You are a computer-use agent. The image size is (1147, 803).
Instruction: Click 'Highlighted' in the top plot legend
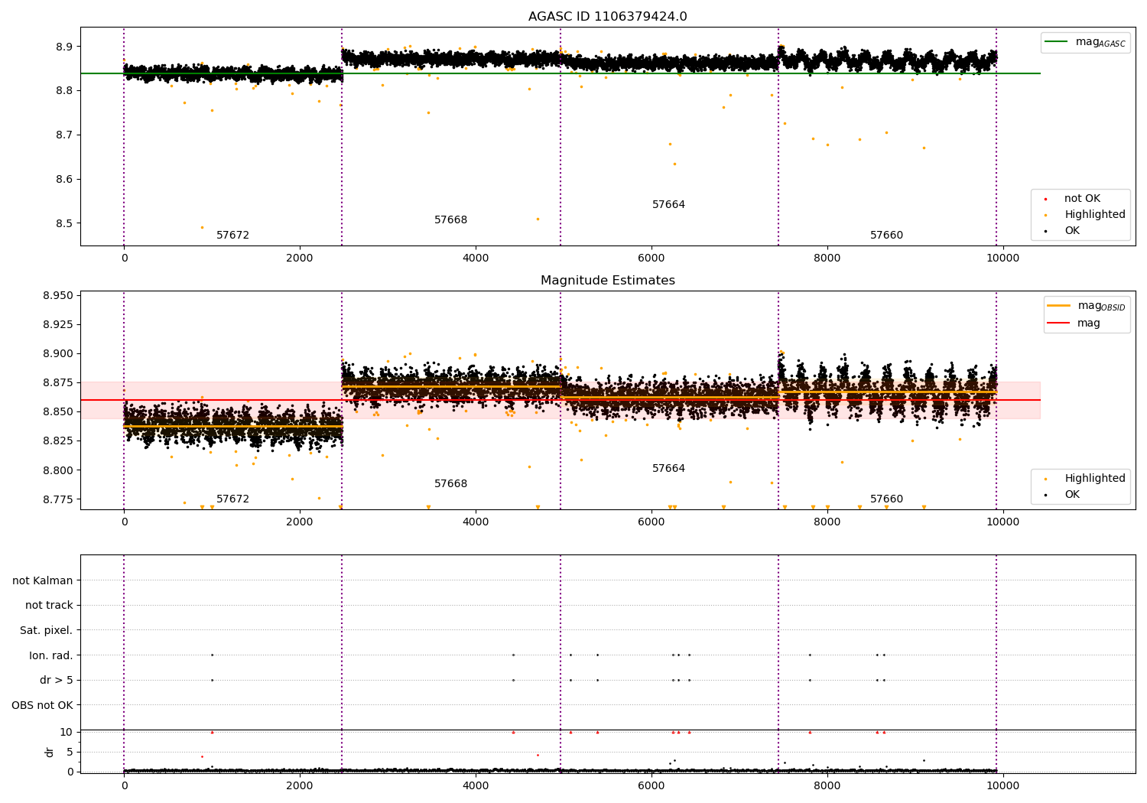(x=1094, y=214)
